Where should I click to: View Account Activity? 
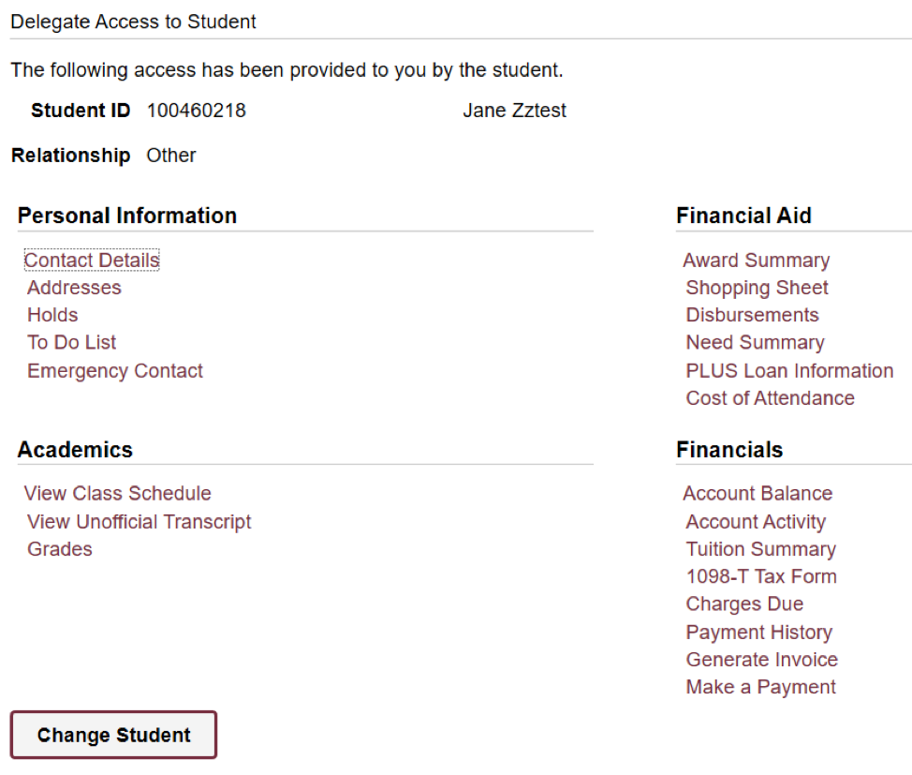pyautogui.click(x=755, y=521)
